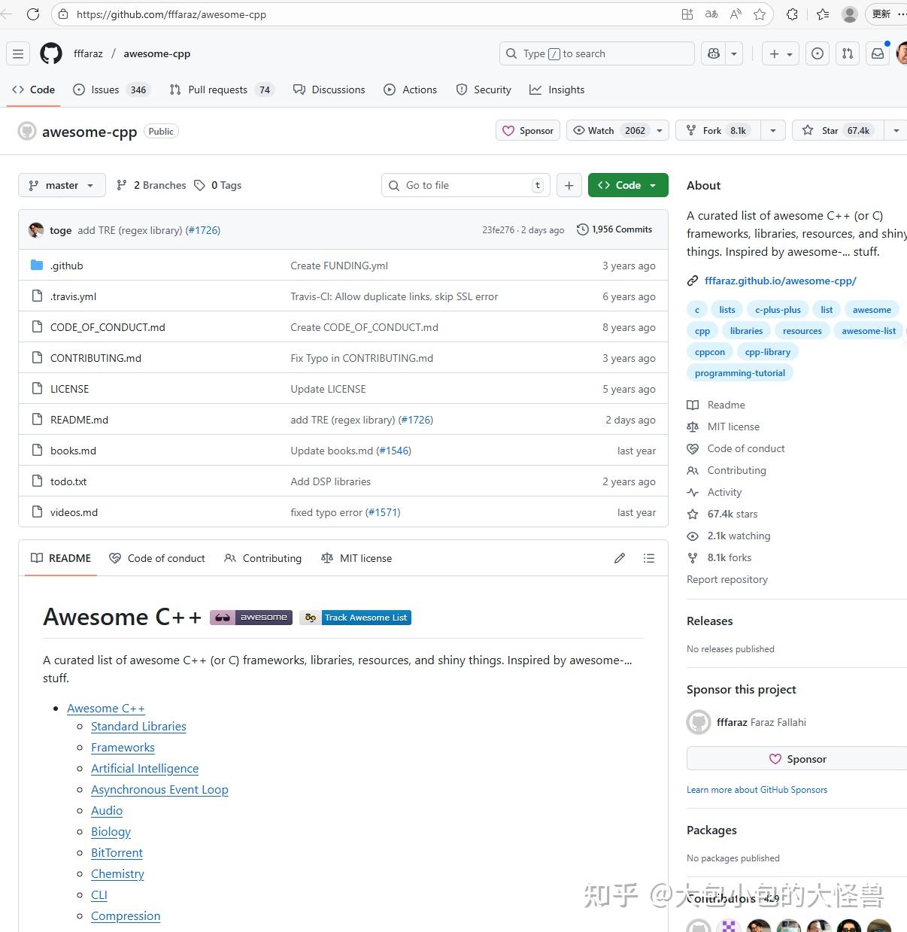Toggle Watch on this repository
The height and width of the screenshot is (932, 907).
point(610,130)
